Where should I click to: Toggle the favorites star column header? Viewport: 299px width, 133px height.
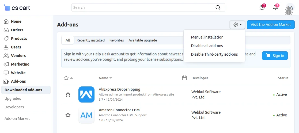66,78
